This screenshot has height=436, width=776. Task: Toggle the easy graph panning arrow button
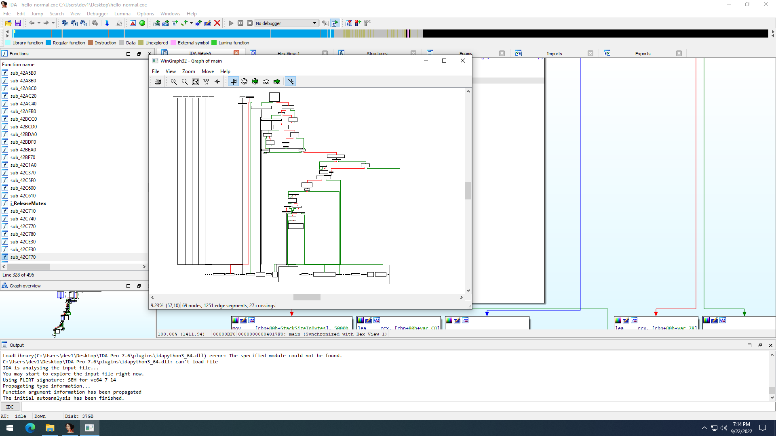[x=291, y=82]
